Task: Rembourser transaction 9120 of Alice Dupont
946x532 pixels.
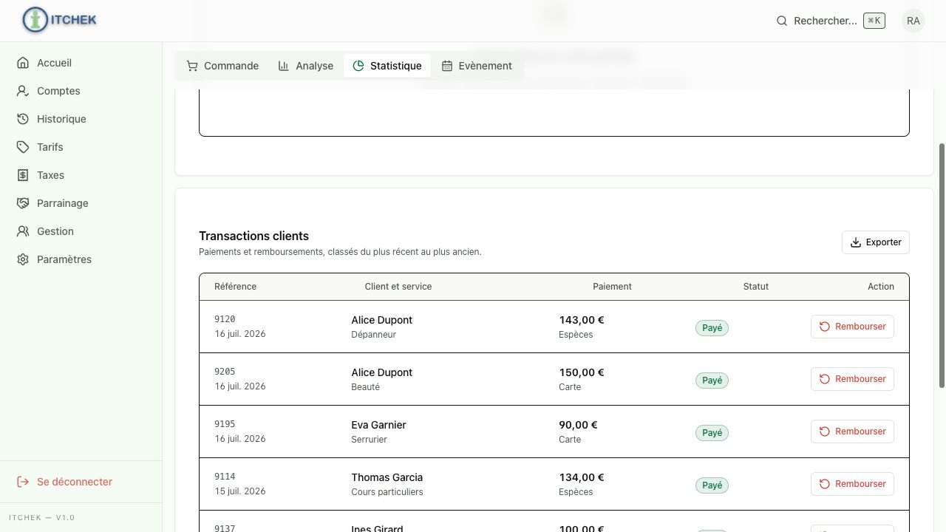Action: tap(852, 327)
